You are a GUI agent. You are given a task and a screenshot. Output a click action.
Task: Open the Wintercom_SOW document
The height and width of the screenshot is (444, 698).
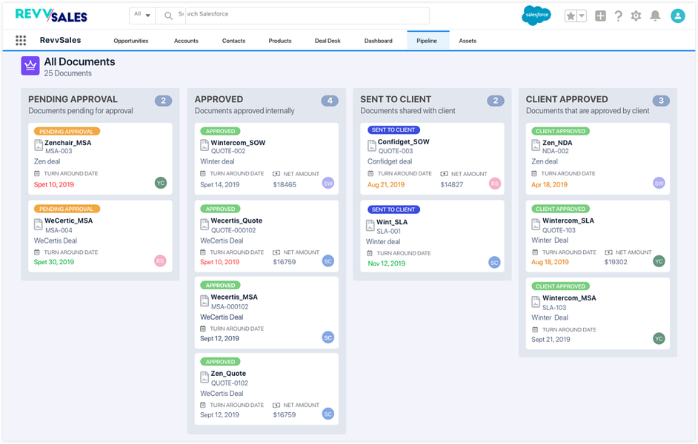[x=238, y=143]
